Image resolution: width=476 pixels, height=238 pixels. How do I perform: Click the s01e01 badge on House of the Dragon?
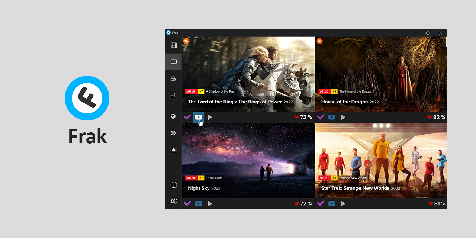(324, 91)
